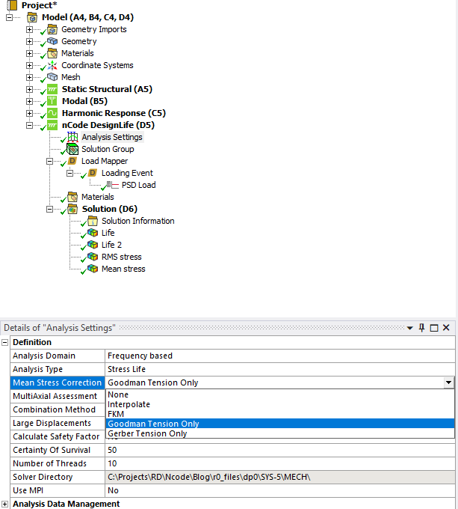The height and width of the screenshot is (509, 458).
Task: Click the pin icon on Details panel
Action: (x=421, y=328)
